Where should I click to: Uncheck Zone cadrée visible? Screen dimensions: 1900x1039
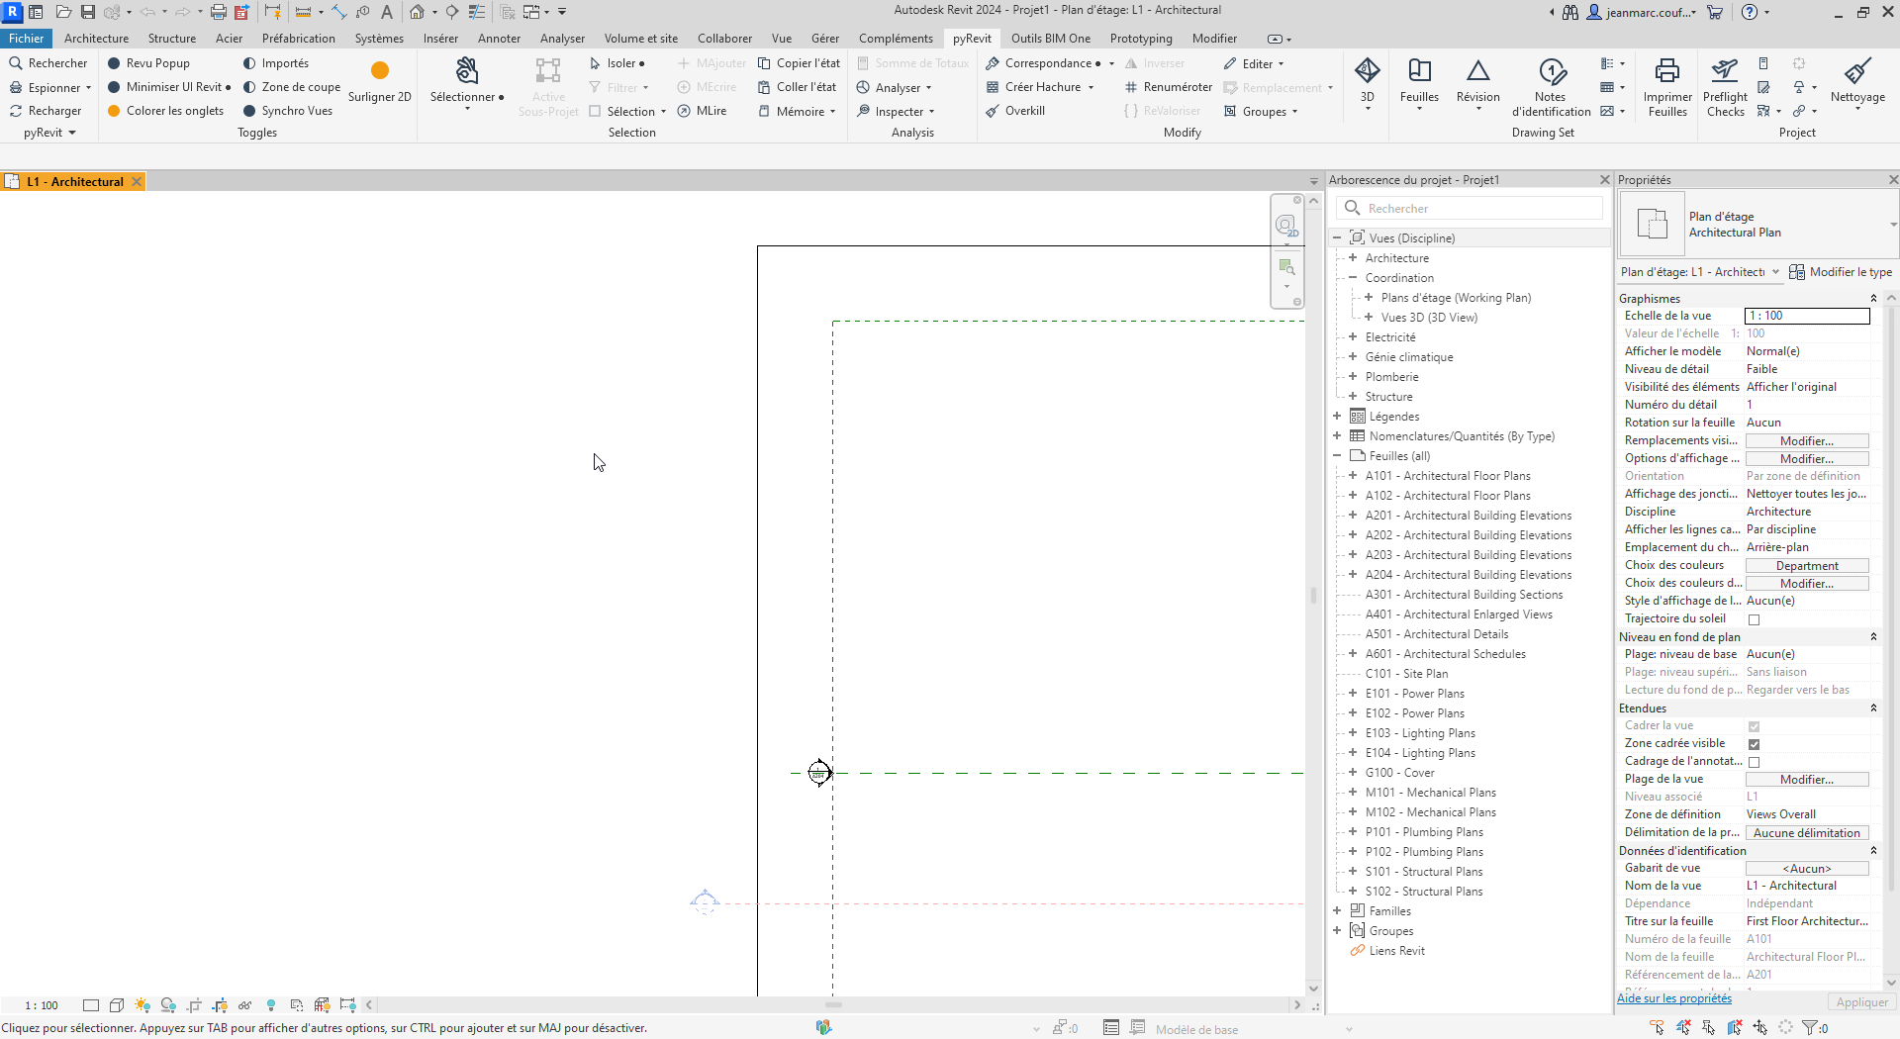point(1754,743)
